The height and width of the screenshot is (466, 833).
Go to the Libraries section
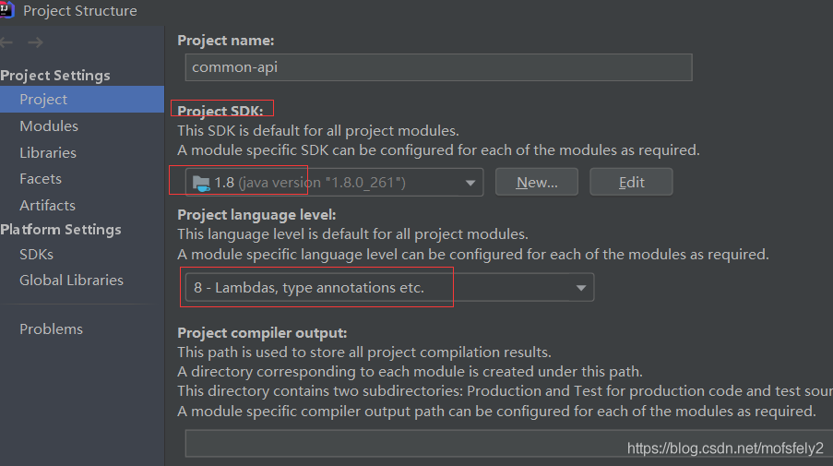(x=48, y=153)
